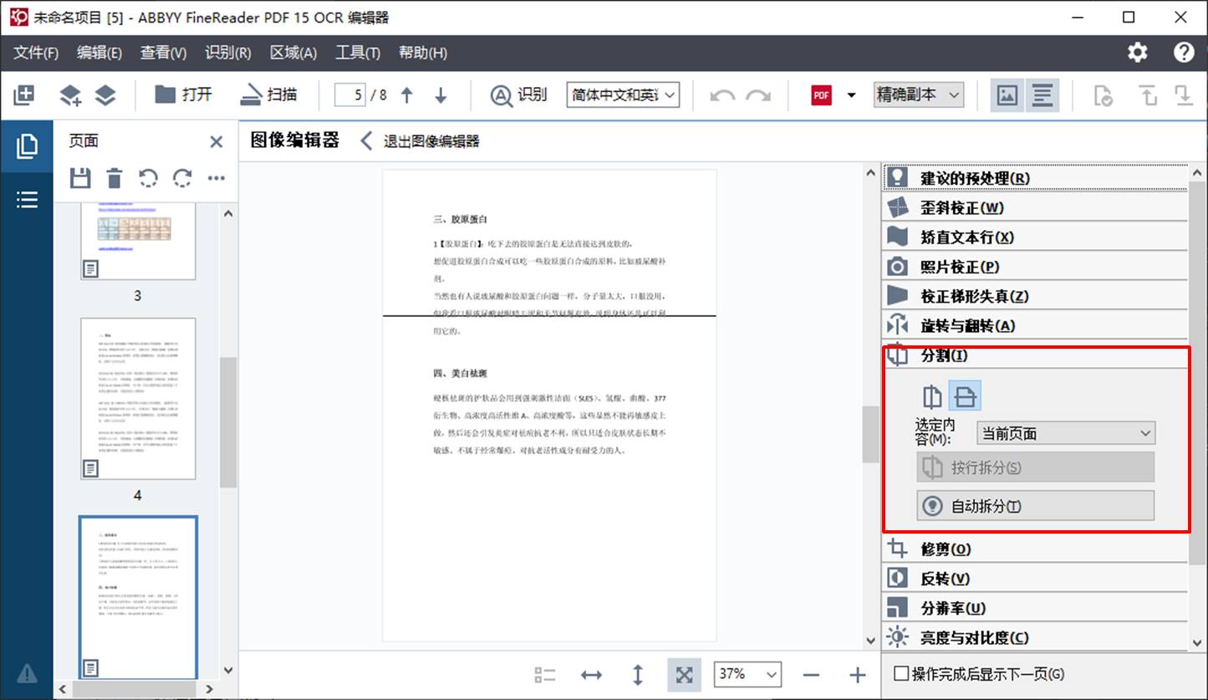Image resolution: width=1208 pixels, height=700 pixels.
Task: Click the save icon in the Pages panel
Action: point(79,178)
